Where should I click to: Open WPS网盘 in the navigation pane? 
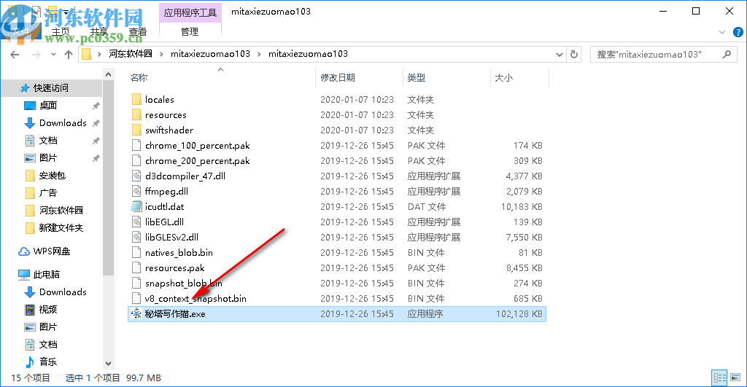52,251
